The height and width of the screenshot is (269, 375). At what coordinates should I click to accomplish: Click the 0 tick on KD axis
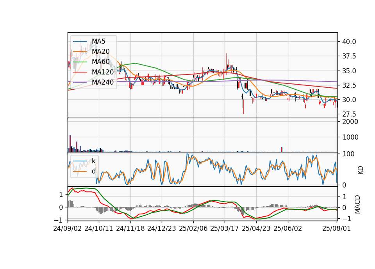point(345,185)
